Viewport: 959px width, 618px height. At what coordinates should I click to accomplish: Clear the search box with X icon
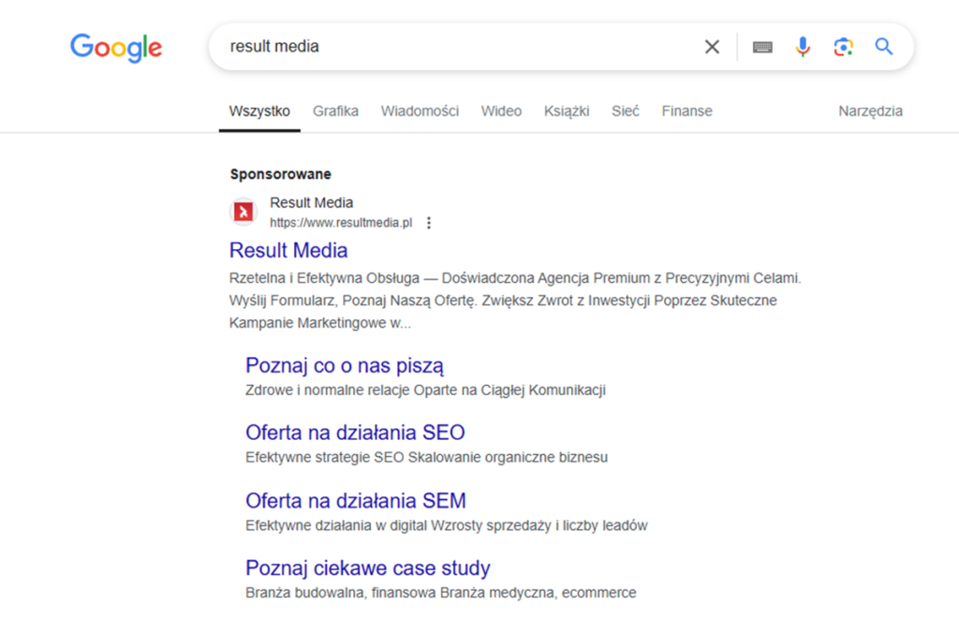coord(712,47)
